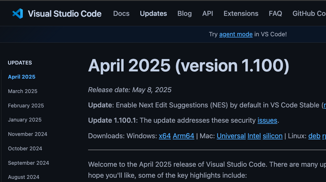The width and height of the screenshot is (326, 182).
Task: Open the API navigation item
Action: [x=208, y=14]
